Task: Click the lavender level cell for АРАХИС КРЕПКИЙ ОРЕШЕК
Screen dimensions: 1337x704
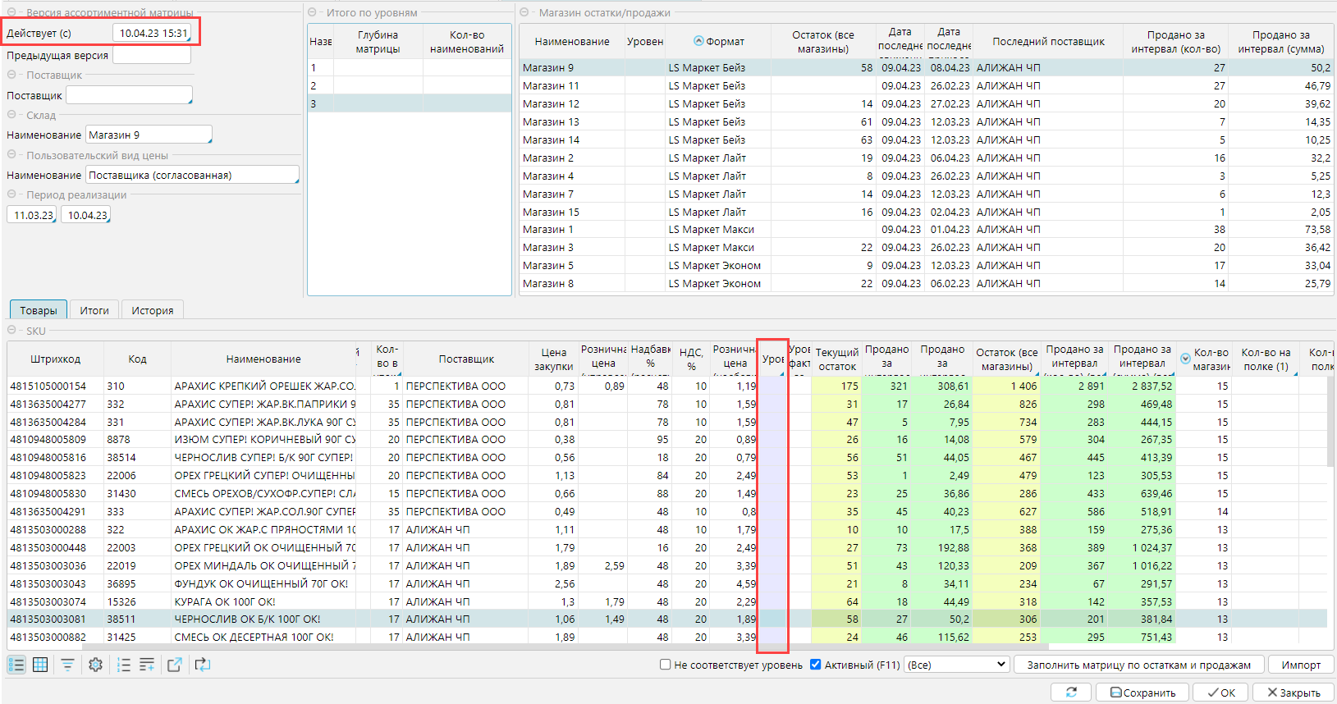Action: (x=773, y=386)
